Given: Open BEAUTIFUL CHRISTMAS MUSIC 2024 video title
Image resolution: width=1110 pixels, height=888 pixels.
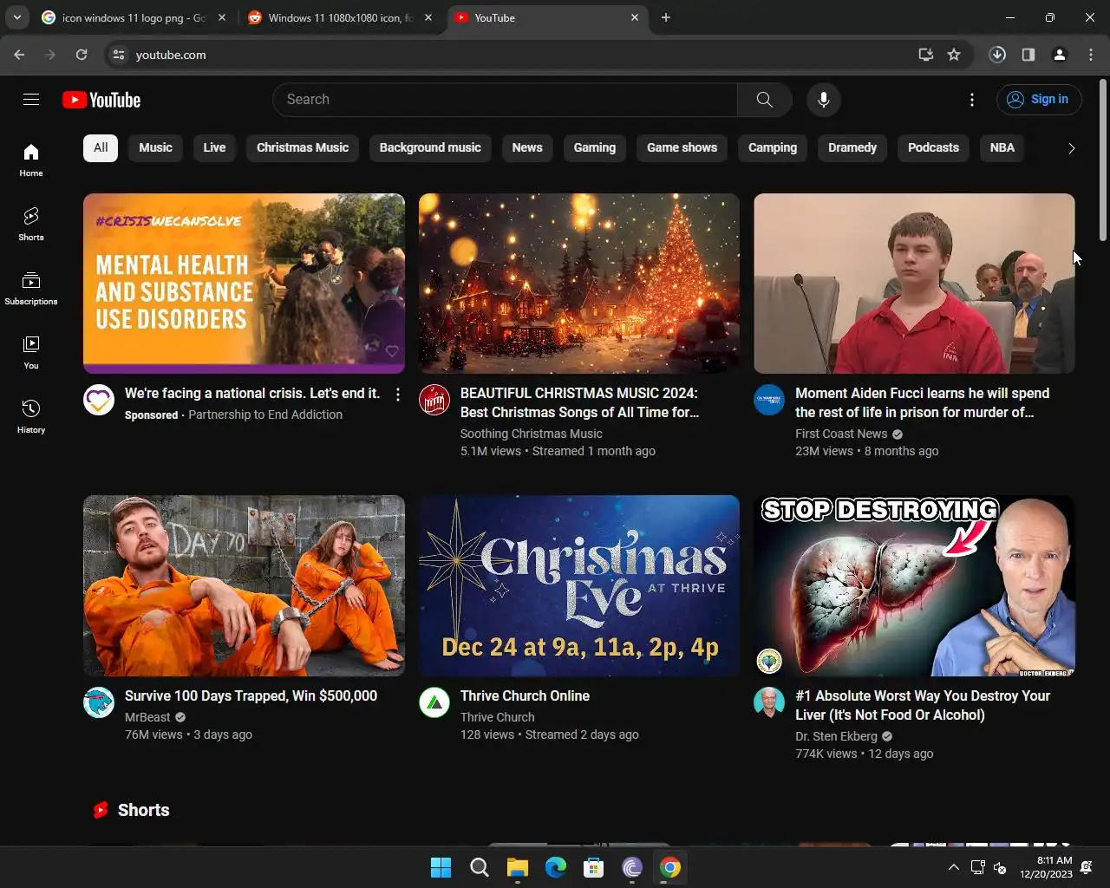Looking at the screenshot, I should (579, 403).
